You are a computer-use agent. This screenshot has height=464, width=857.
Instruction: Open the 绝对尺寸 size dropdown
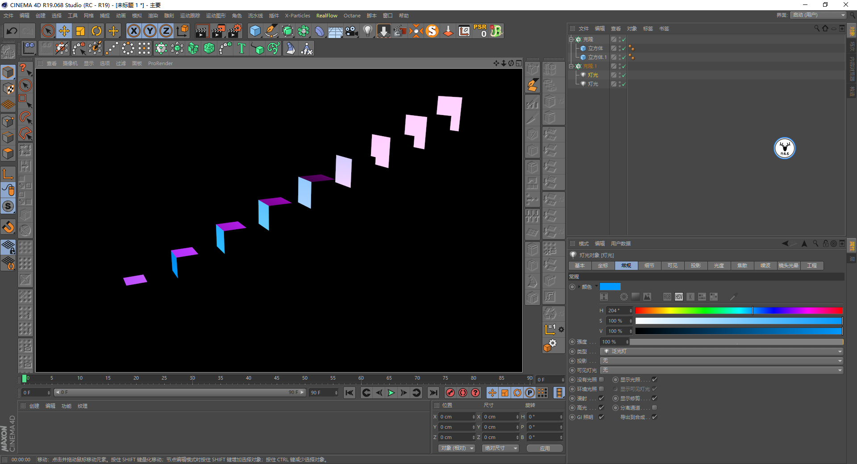[500, 448]
